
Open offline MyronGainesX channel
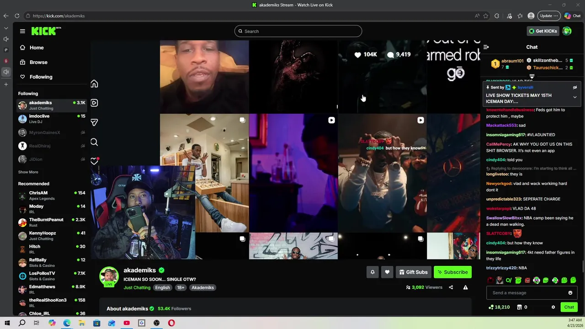tap(52, 133)
